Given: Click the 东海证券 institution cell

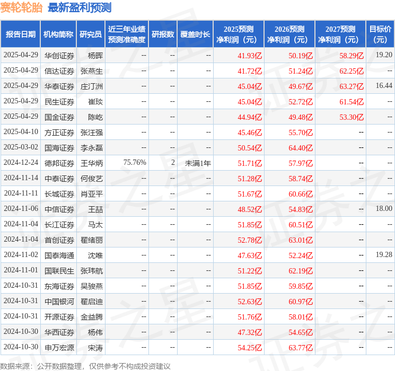Looking at the screenshot, I should (x=59, y=286).
